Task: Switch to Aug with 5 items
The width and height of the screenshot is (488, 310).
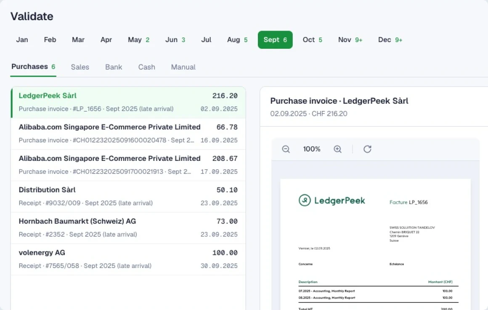Action: pyautogui.click(x=237, y=40)
